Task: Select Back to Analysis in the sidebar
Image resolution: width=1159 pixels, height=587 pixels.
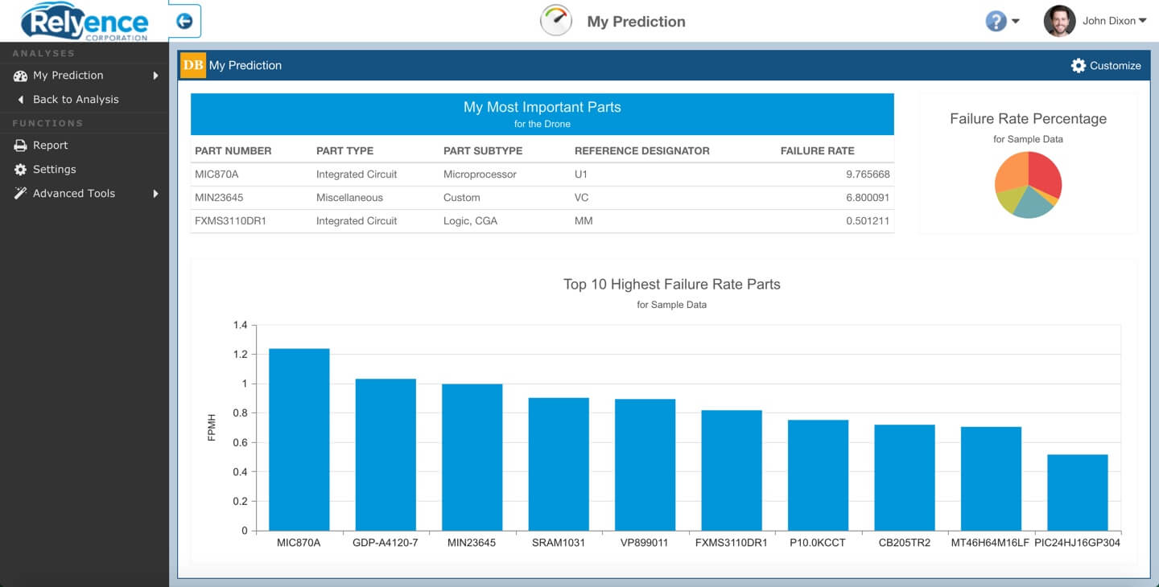Action: click(x=76, y=99)
